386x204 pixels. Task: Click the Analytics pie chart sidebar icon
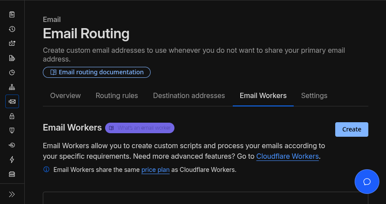click(12, 73)
